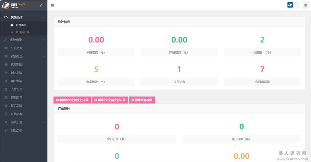Click the 投诉列表 warning icon
311x162 pixels.
[6, 106]
